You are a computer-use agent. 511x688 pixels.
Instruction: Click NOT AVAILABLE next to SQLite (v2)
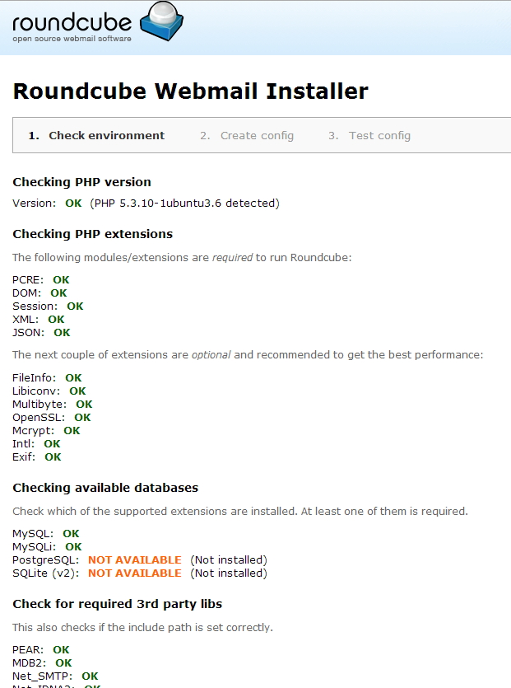click(135, 573)
